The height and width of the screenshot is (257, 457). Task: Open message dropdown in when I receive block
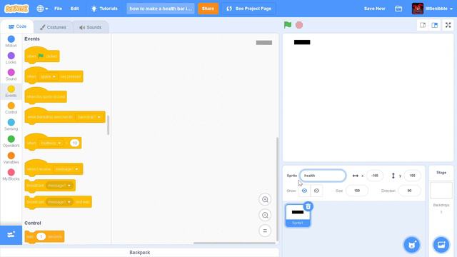pyautogui.click(x=66, y=169)
